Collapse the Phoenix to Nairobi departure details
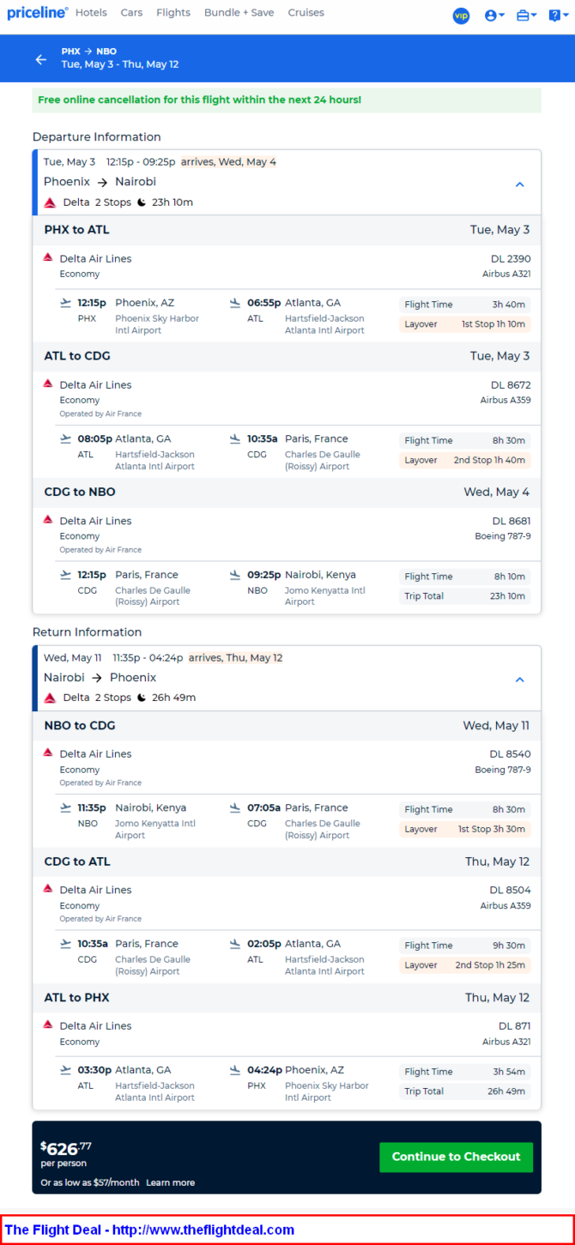Screen dimensions: 575x1245 [519, 184]
